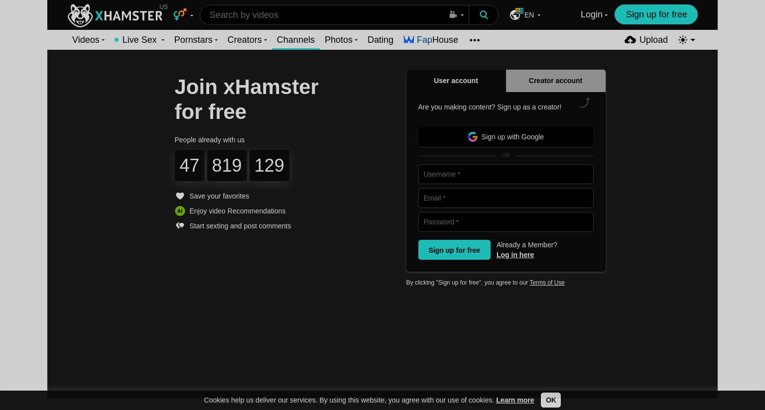Open the Terms of Use link
The width and height of the screenshot is (765, 410).
pos(547,283)
